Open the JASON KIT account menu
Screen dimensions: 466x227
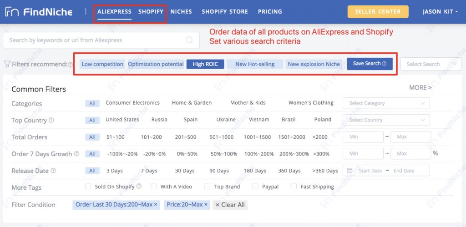pyautogui.click(x=440, y=12)
